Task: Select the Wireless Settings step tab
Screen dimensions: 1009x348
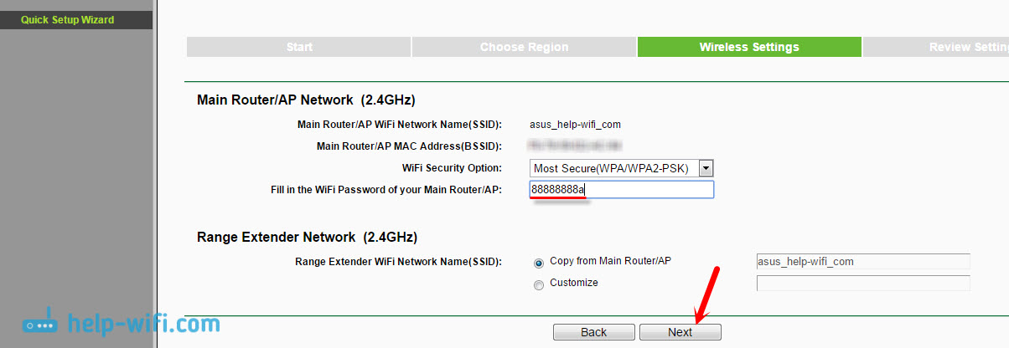Action: tap(748, 47)
